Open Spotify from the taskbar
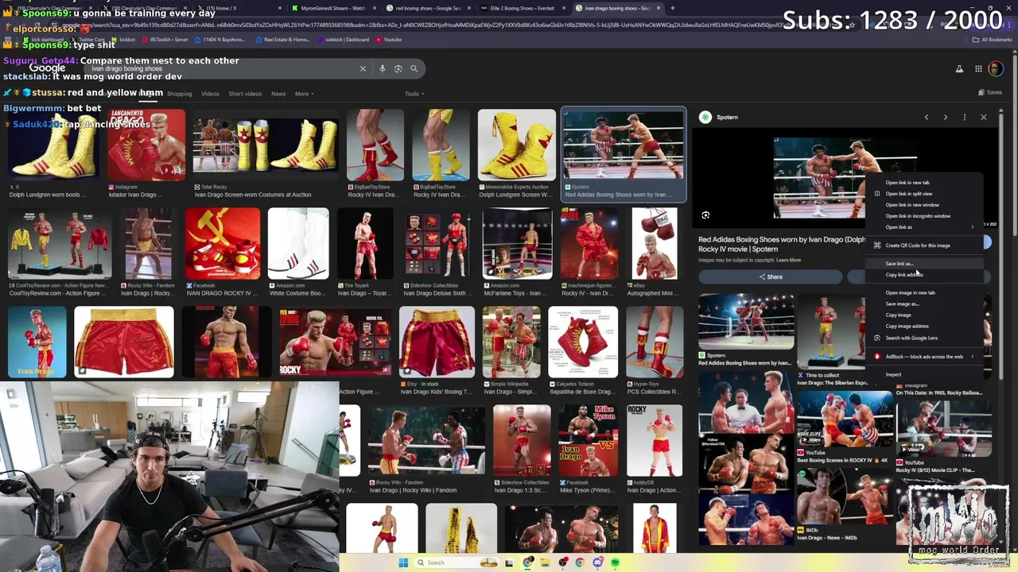Viewport: 1018px width, 572px height. [x=615, y=562]
